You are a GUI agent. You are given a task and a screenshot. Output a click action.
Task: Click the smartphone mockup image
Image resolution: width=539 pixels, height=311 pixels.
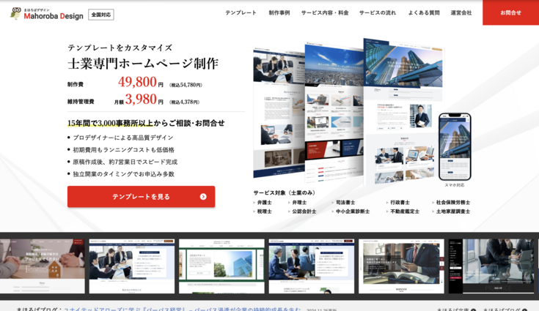[x=454, y=146]
